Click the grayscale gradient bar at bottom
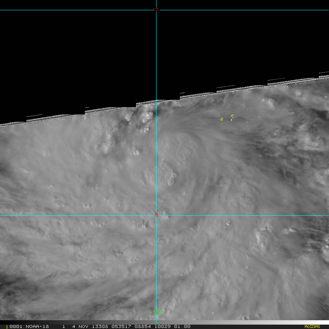Image resolution: width=329 pixels, height=329 pixels. [x=164, y=322]
